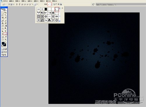Choose Polygon shape tool in options bar
The image size is (146, 107).
[x=30, y=4]
